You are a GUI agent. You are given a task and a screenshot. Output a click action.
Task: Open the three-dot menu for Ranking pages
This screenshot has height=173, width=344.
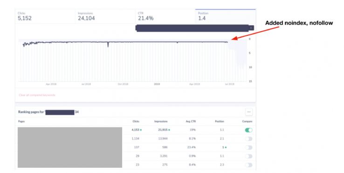248,112
